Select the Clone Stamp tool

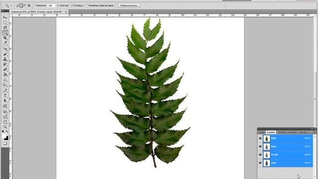5,59
